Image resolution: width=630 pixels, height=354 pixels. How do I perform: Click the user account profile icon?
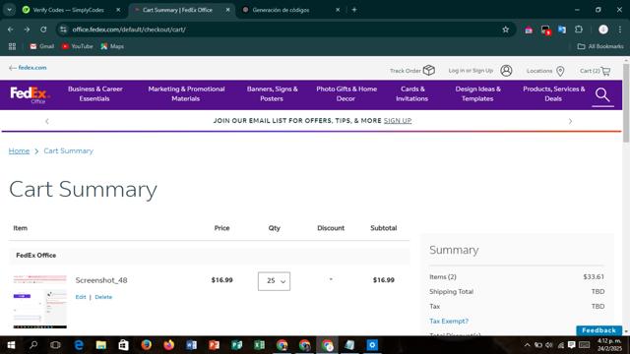pyautogui.click(x=506, y=71)
